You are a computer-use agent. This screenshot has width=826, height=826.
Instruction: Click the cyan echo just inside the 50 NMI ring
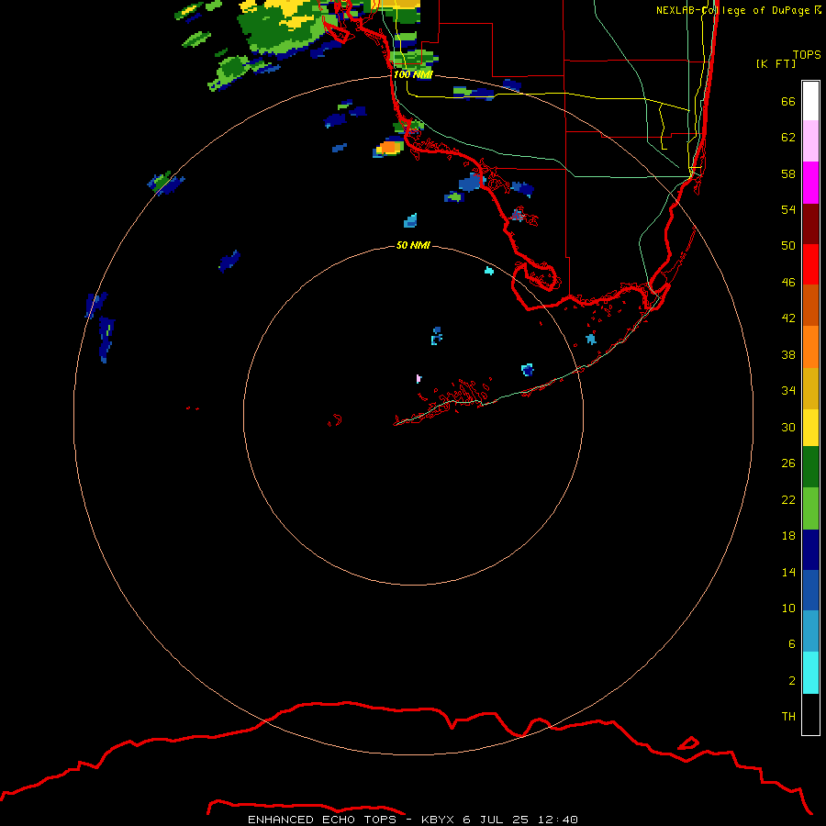489,271
